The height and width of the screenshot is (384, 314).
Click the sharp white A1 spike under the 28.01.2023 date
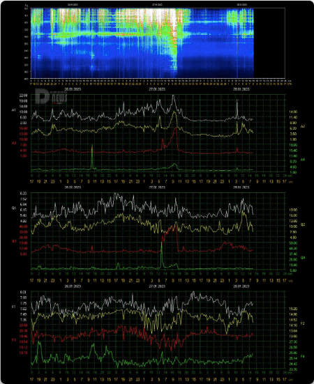coord(237,109)
